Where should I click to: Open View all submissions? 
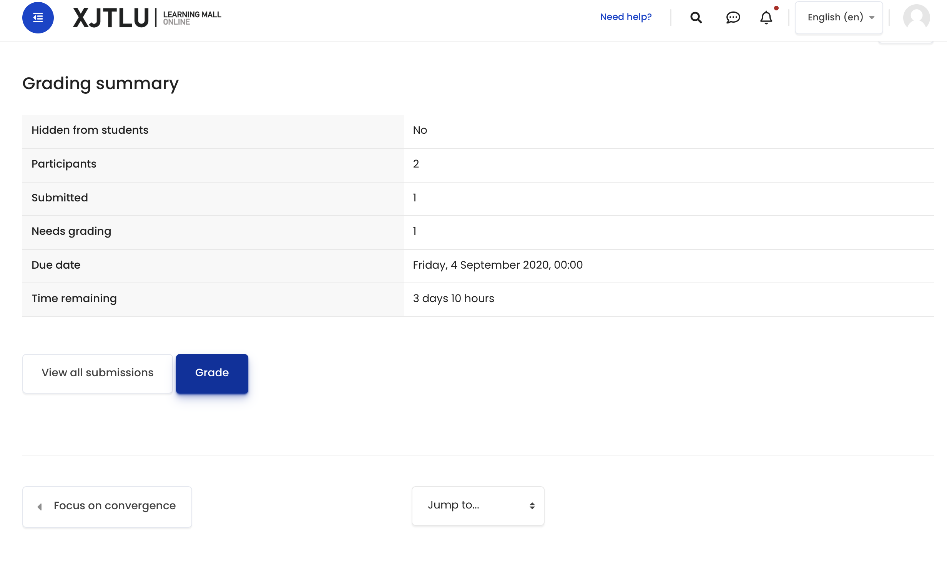click(x=97, y=373)
